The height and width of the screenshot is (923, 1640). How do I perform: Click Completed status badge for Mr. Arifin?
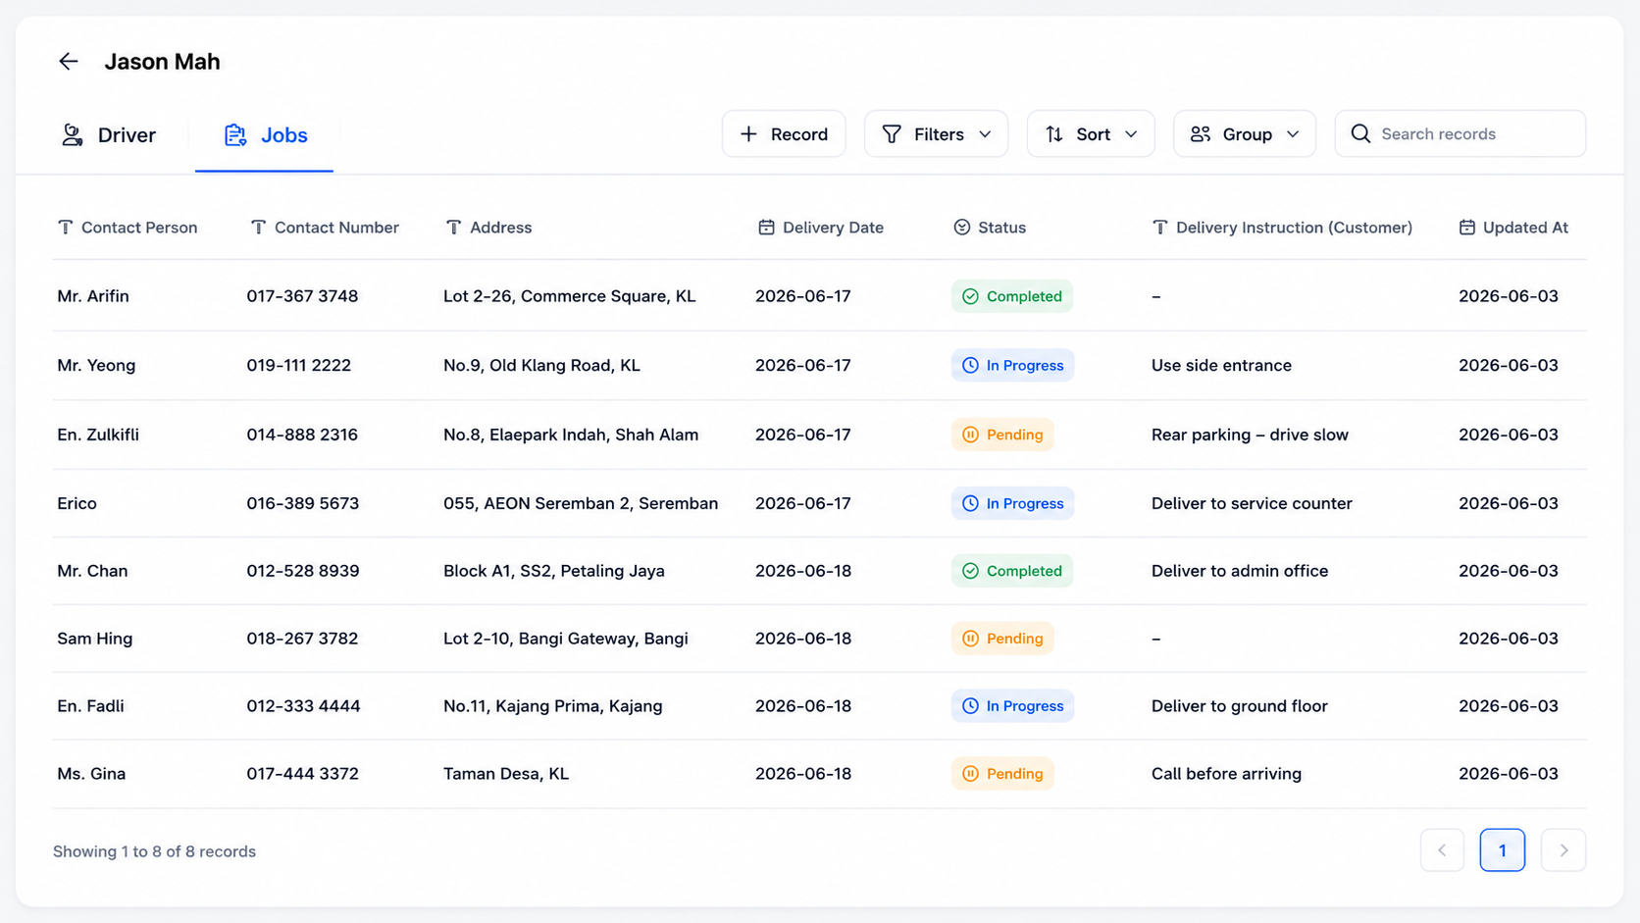point(1012,296)
